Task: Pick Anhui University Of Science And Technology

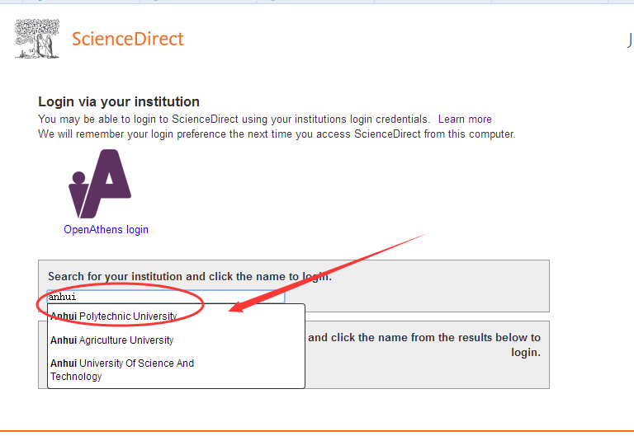Action: [121, 363]
